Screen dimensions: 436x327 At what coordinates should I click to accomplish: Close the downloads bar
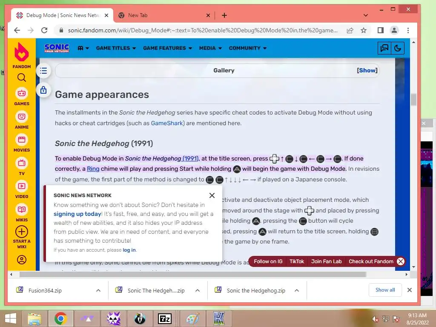(409, 290)
